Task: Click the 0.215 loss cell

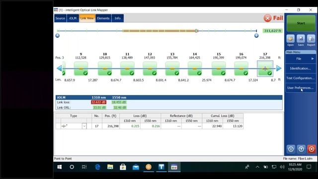Action: [x=130, y=126]
